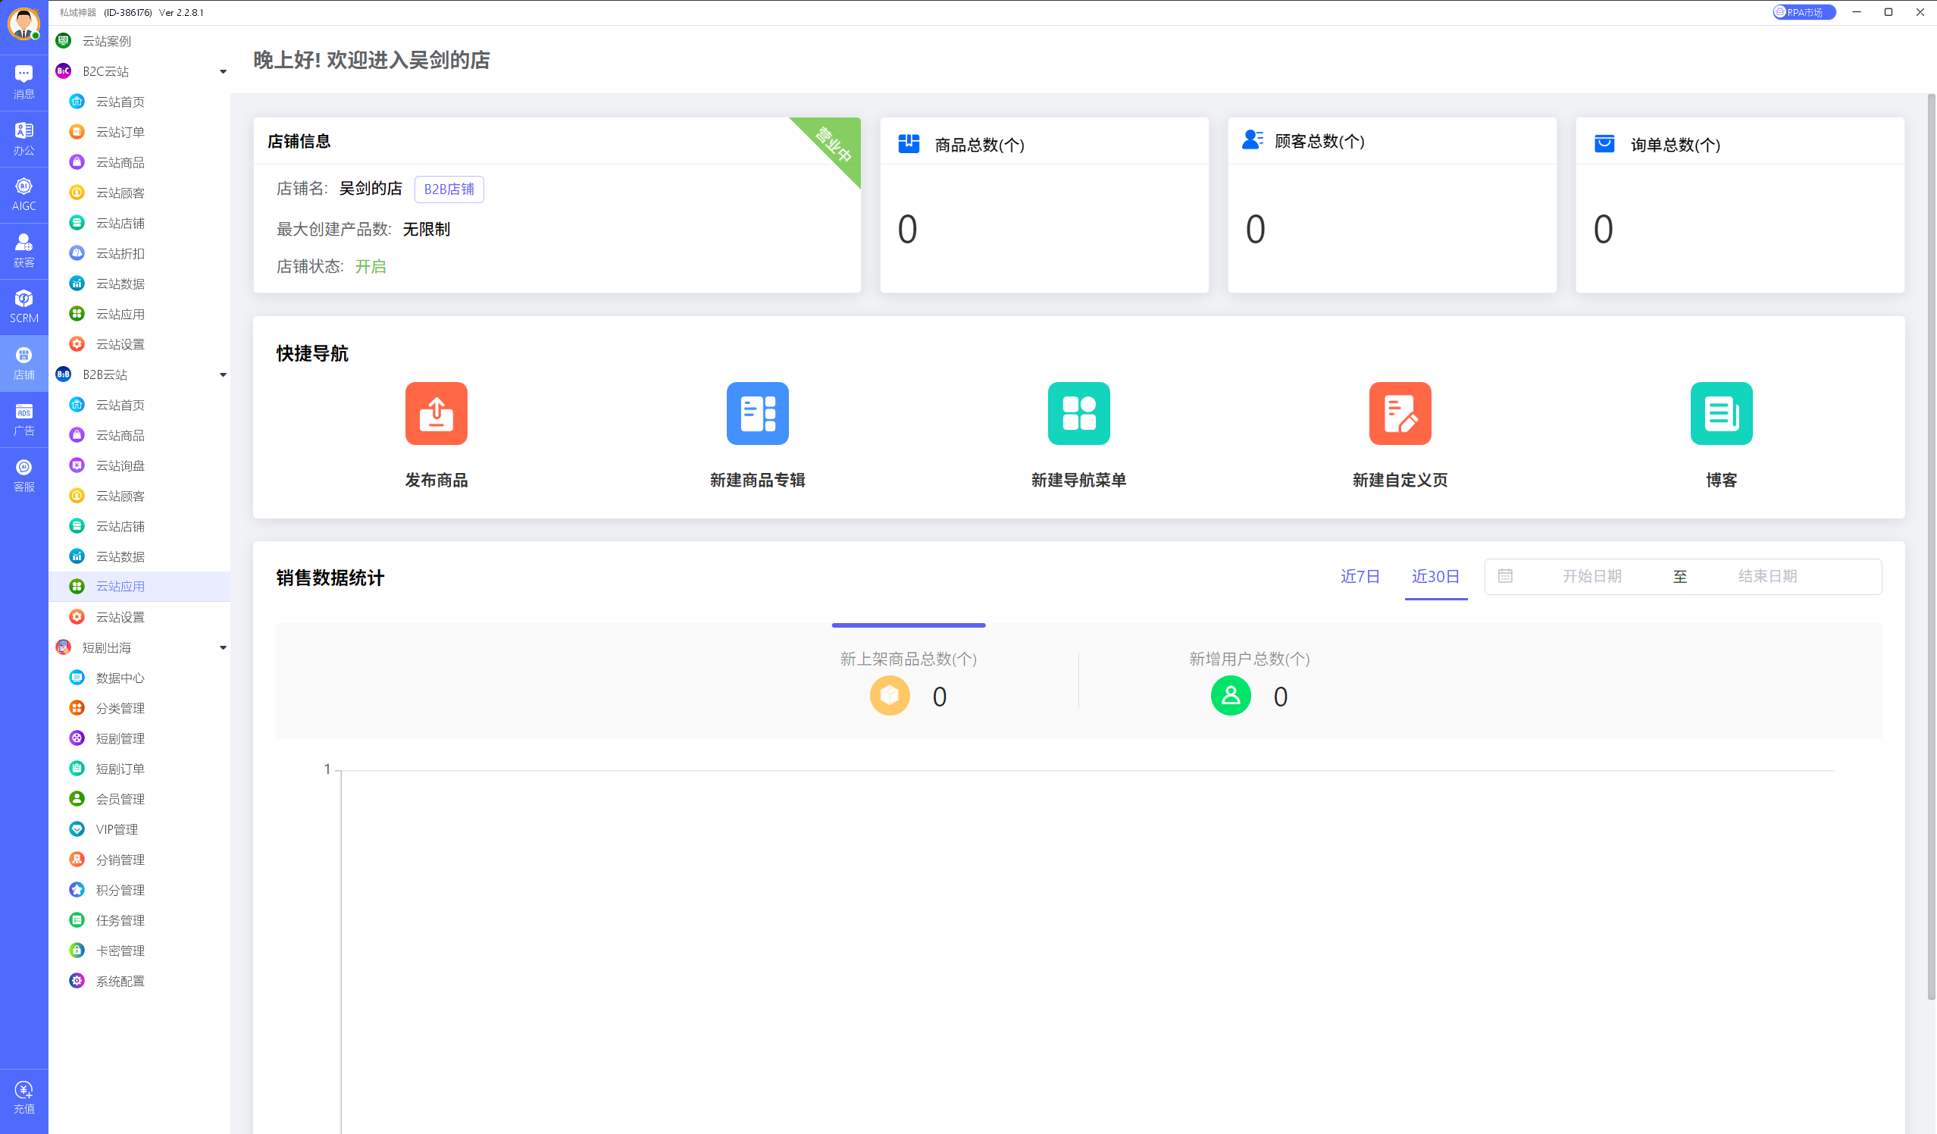Screen dimensions: 1937x1134
Task: Open 新建商品专辑 quick navigation icon
Action: coord(757,413)
